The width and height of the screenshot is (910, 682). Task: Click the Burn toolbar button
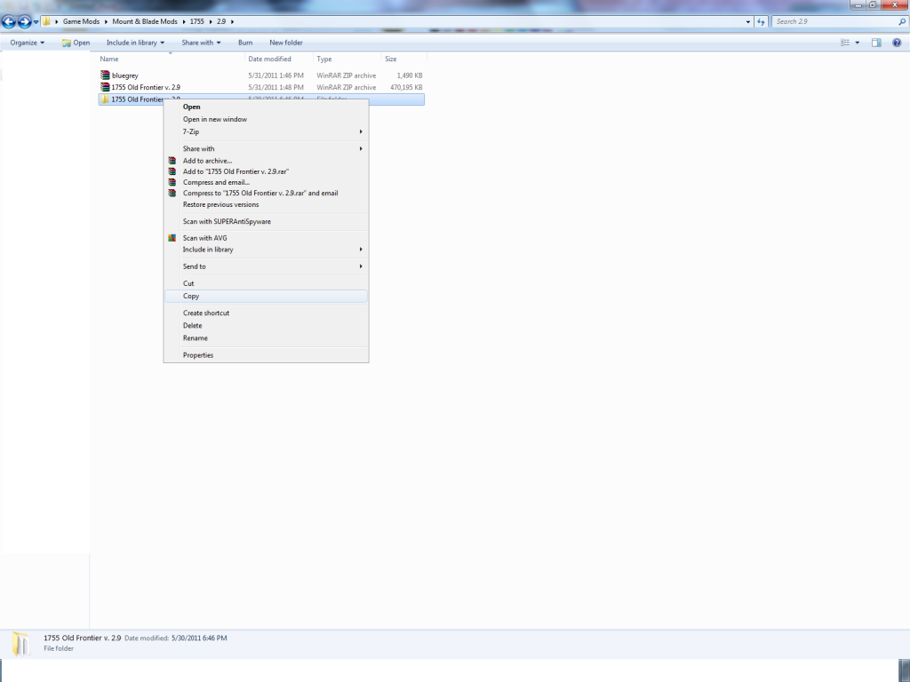point(245,43)
